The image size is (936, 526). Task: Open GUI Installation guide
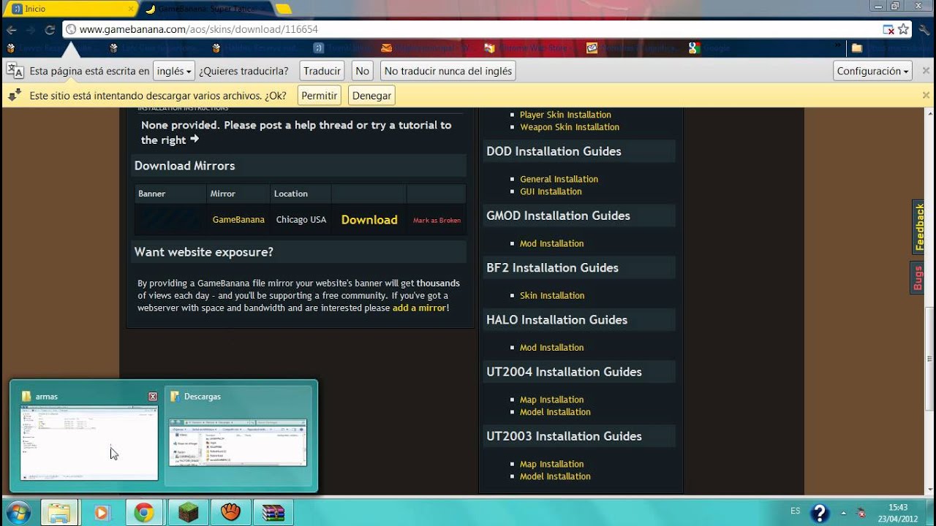click(551, 191)
